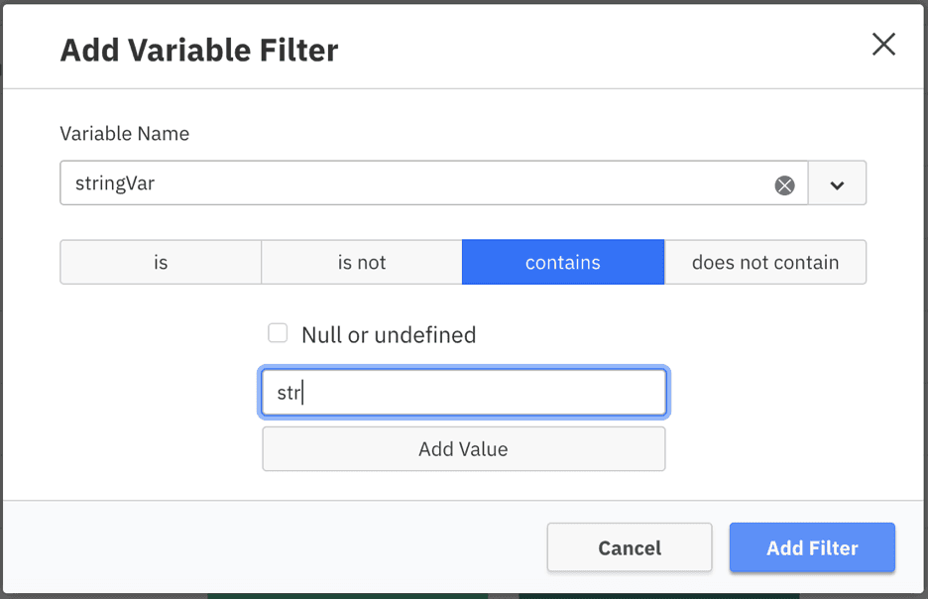
Task: Select the 'is not' operator
Action: tap(362, 262)
